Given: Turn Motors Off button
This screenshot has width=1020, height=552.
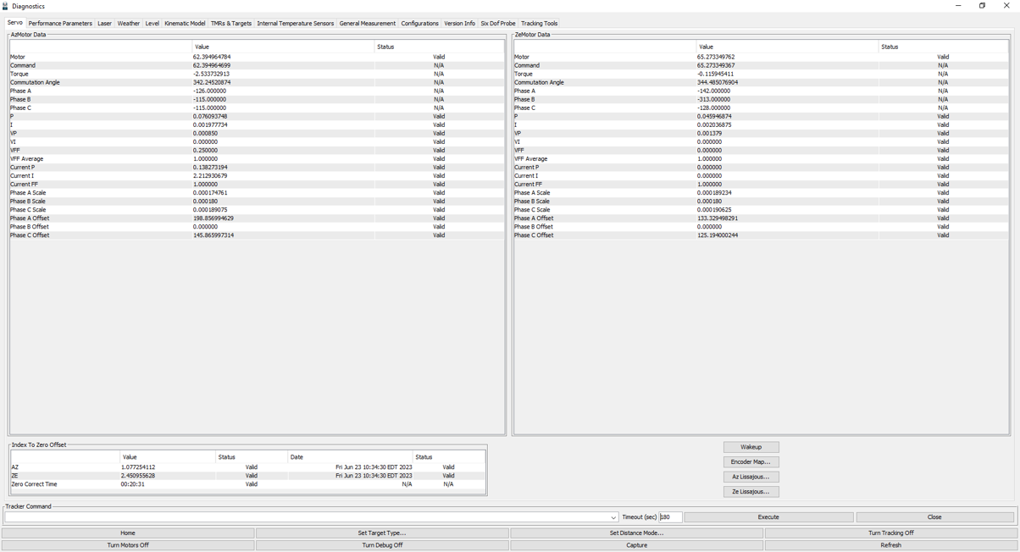Looking at the screenshot, I should coord(128,545).
